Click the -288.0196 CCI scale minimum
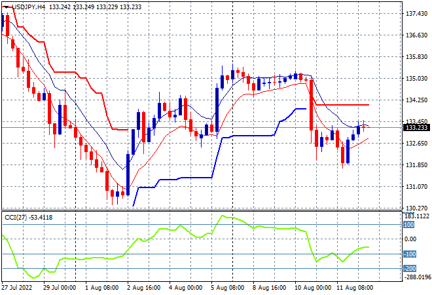 [417, 277]
